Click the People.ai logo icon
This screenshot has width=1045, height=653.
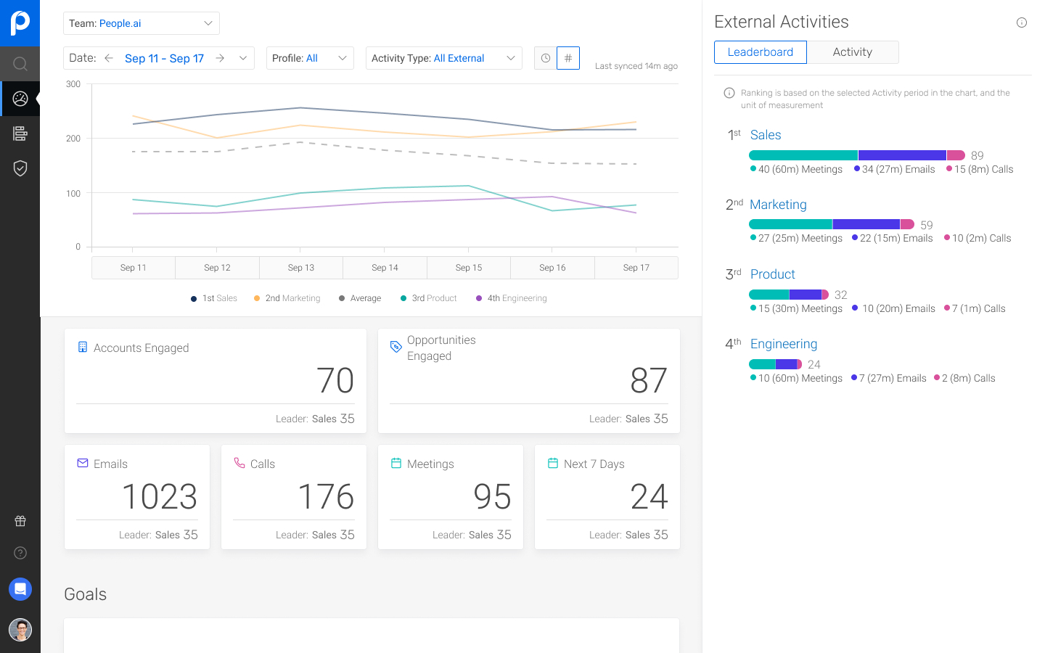[20, 23]
